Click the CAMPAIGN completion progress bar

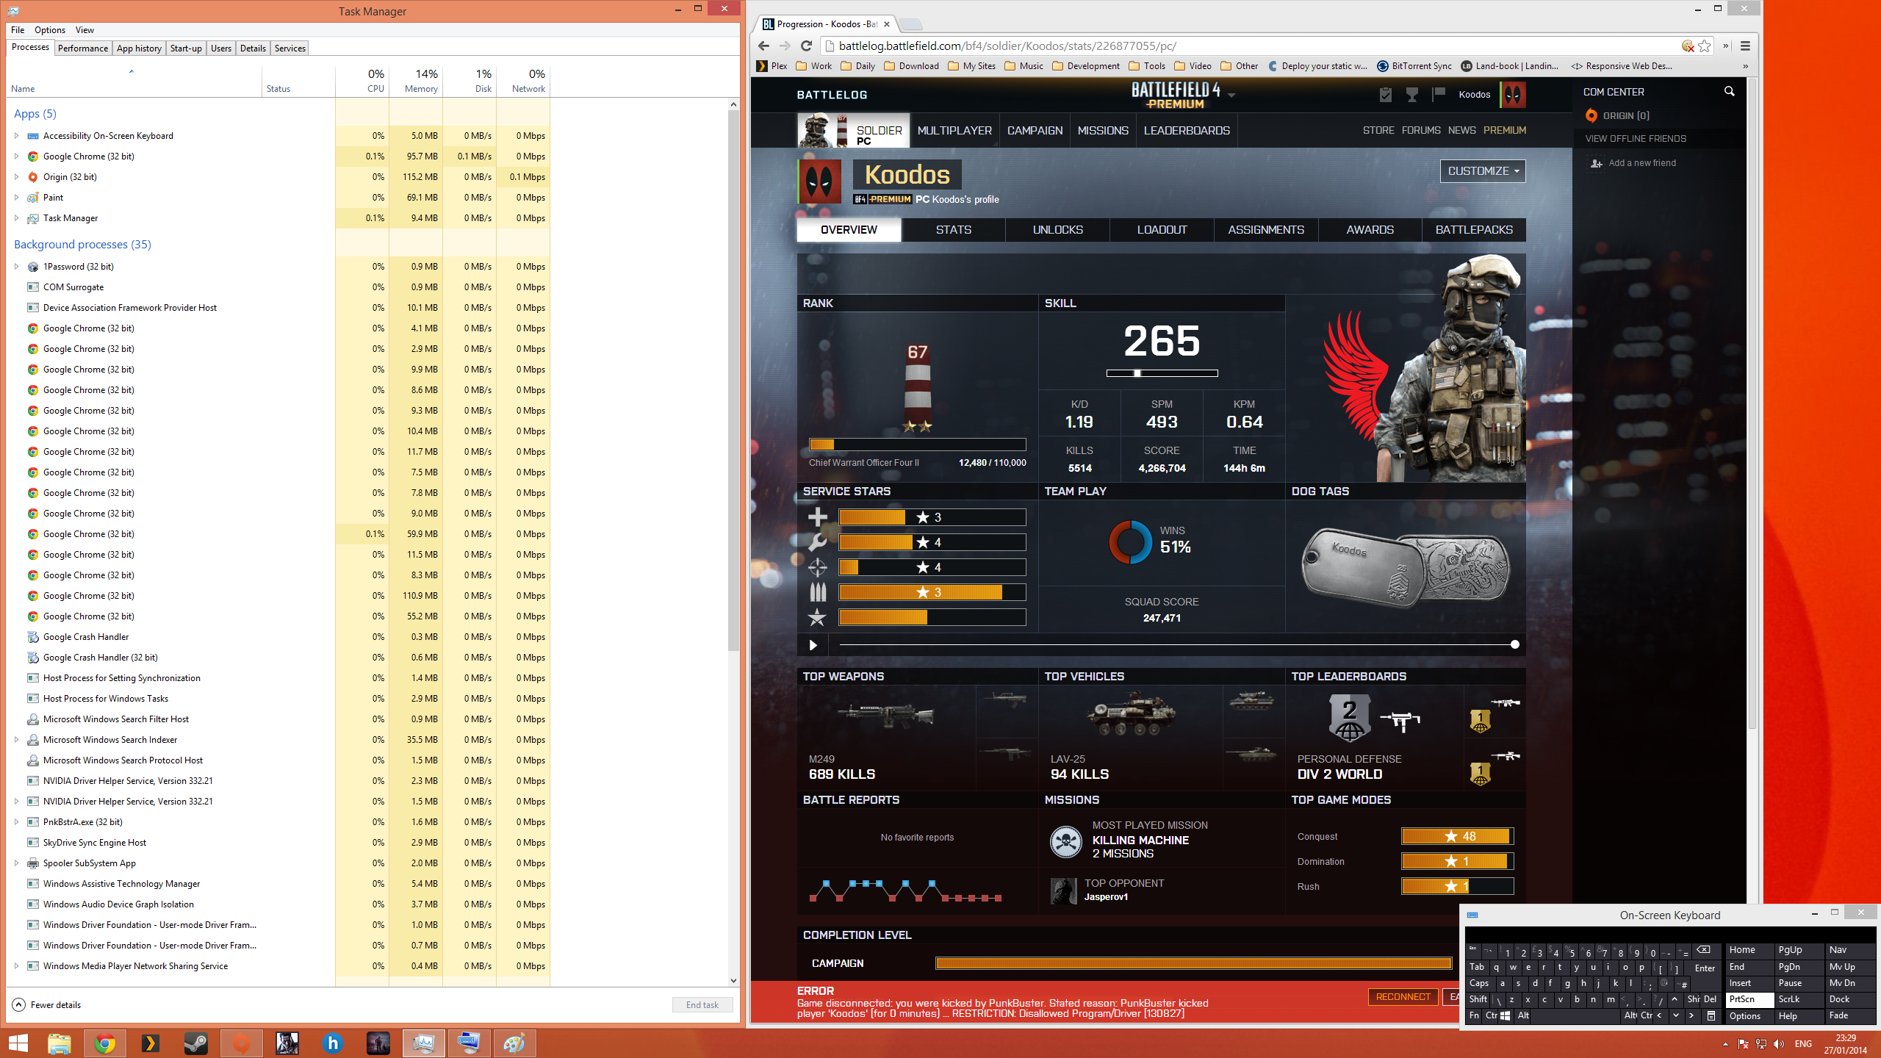[1193, 963]
